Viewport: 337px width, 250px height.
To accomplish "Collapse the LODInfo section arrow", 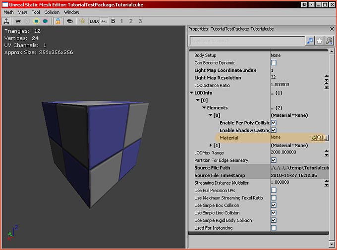I will click(x=191, y=93).
